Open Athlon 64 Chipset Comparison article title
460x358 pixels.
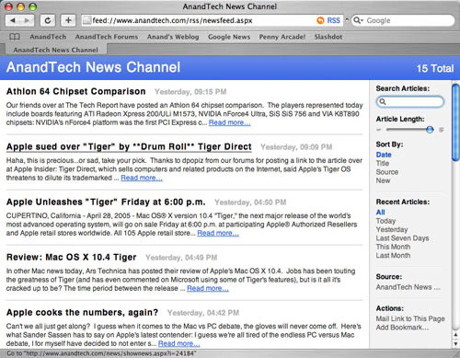(x=76, y=91)
